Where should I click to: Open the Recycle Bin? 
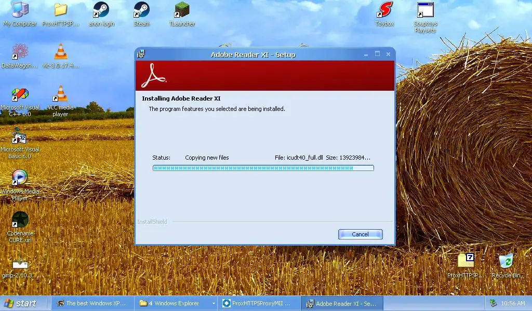pos(506,266)
